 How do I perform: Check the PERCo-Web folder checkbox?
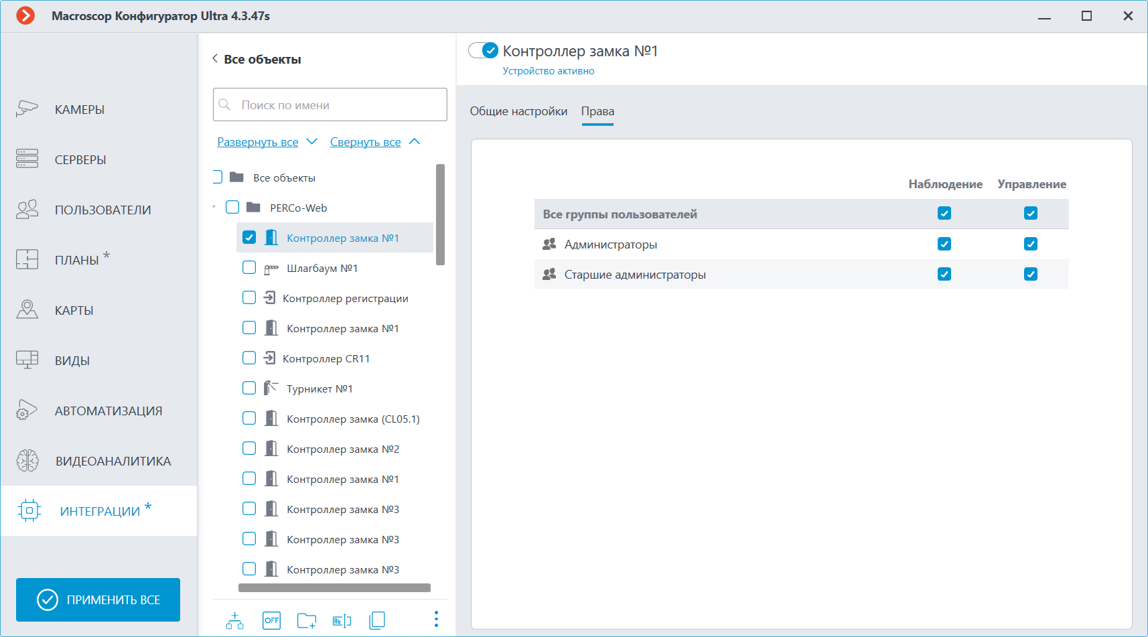point(232,207)
